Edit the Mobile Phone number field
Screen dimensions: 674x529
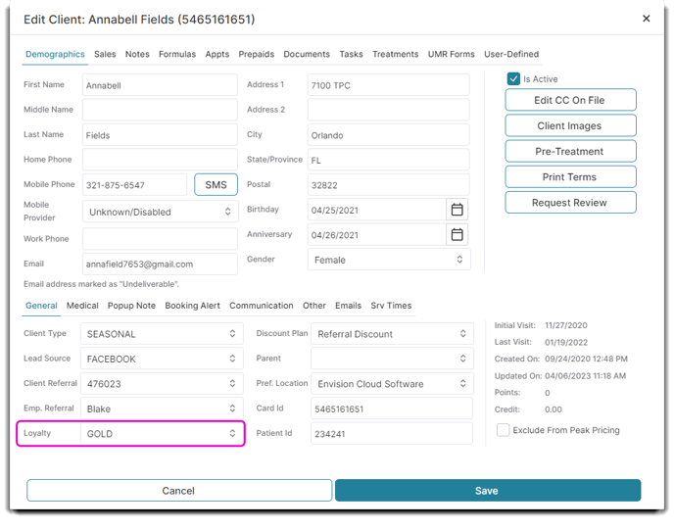[x=134, y=185]
